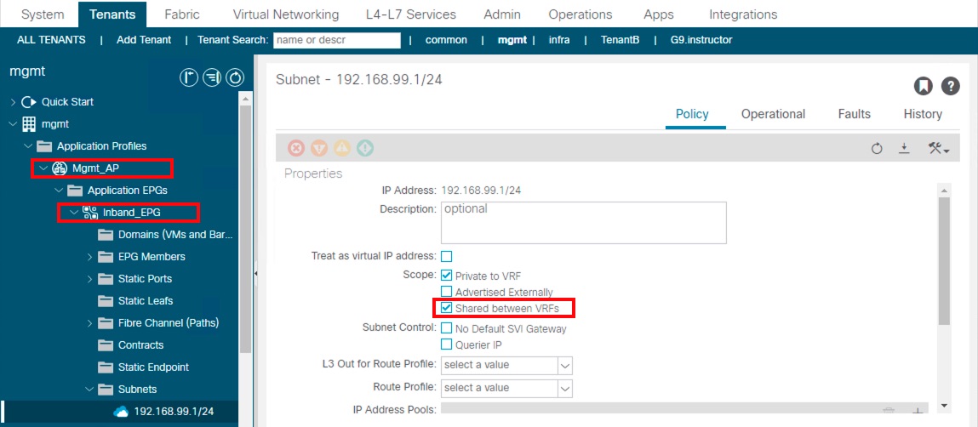Image resolution: width=978 pixels, height=427 pixels.
Task: Click the circular refresh icon in mgmt sidebar header
Action: pos(234,78)
